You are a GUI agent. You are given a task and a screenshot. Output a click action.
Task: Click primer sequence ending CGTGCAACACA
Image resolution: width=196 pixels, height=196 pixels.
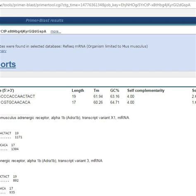point(15,102)
